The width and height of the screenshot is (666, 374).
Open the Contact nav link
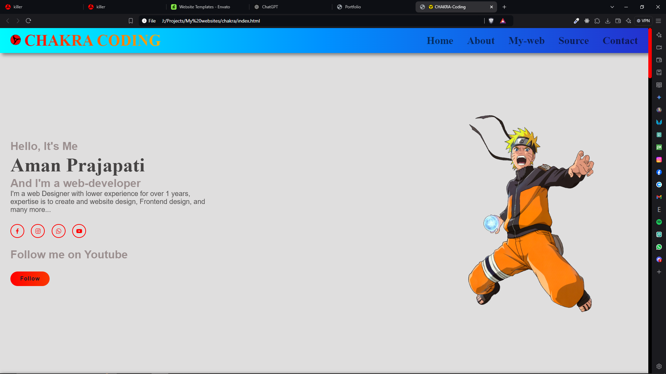tap(620, 41)
